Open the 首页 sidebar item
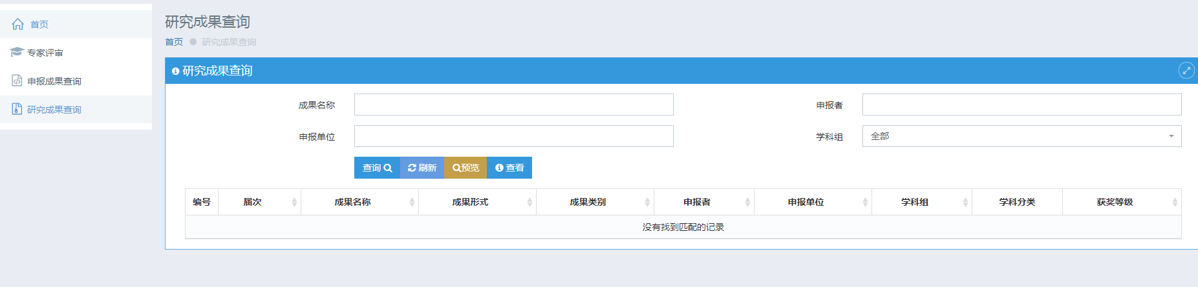Image resolution: width=1198 pixels, height=287 pixels. pyautogui.click(x=76, y=25)
